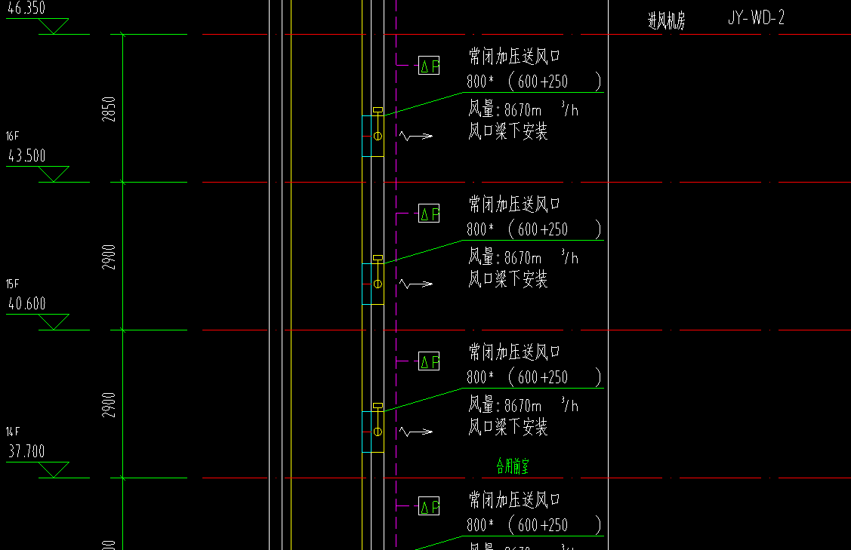Viewport: 851px width, 550px height.
Task: Click the 14F floor label
Action: pos(13,432)
